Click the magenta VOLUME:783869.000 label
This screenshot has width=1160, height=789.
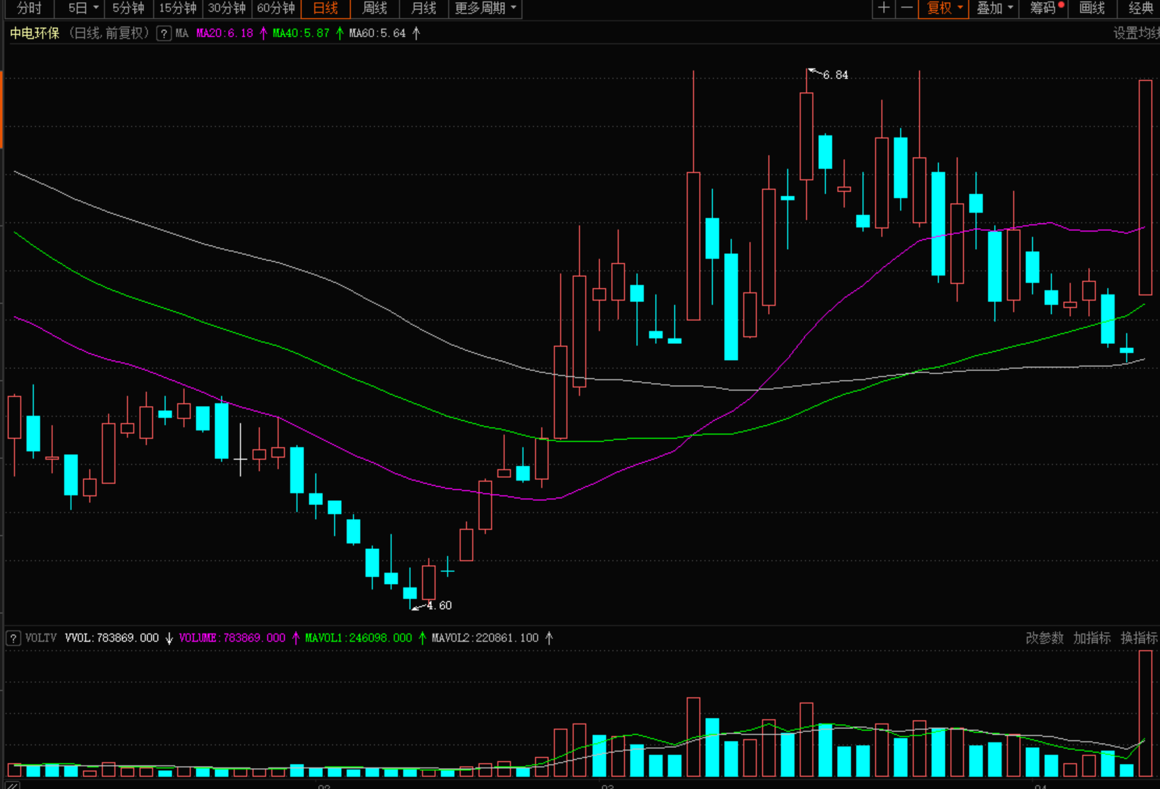[x=232, y=638]
